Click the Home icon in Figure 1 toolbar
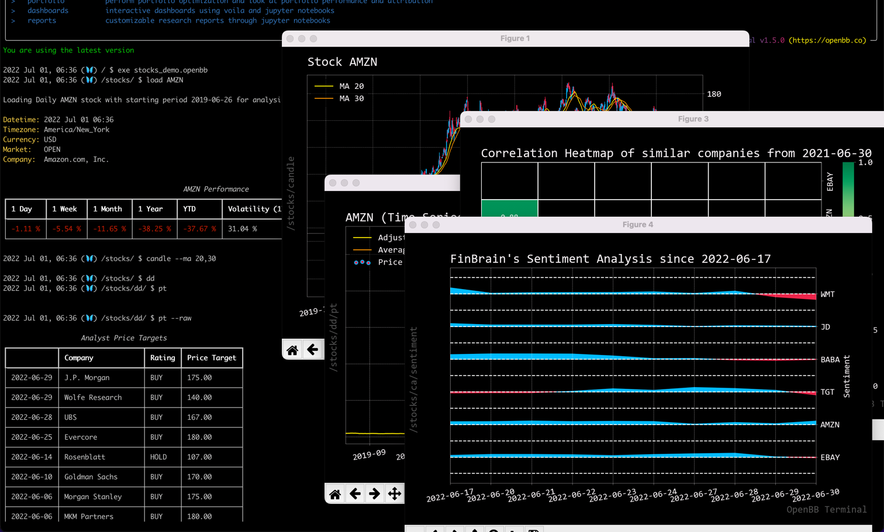Viewport: 884px width, 532px height. pyautogui.click(x=292, y=350)
